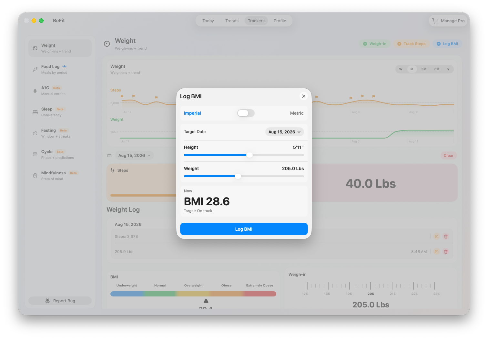The width and height of the screenshot is (488, 339).
Task: Click the calendar icon beside date picker
Action: tap(109, 155)
